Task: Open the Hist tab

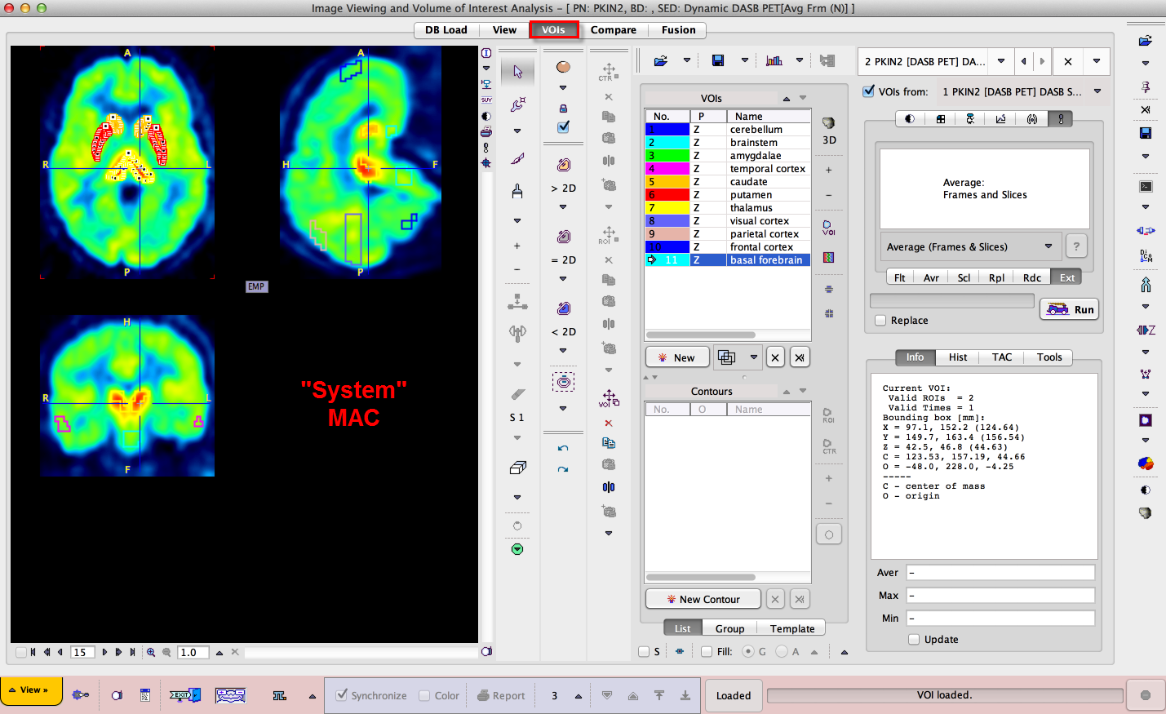Action: 958,357
